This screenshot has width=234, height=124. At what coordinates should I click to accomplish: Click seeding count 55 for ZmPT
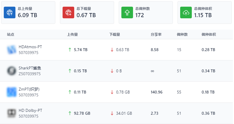click(x=179, y=92)
